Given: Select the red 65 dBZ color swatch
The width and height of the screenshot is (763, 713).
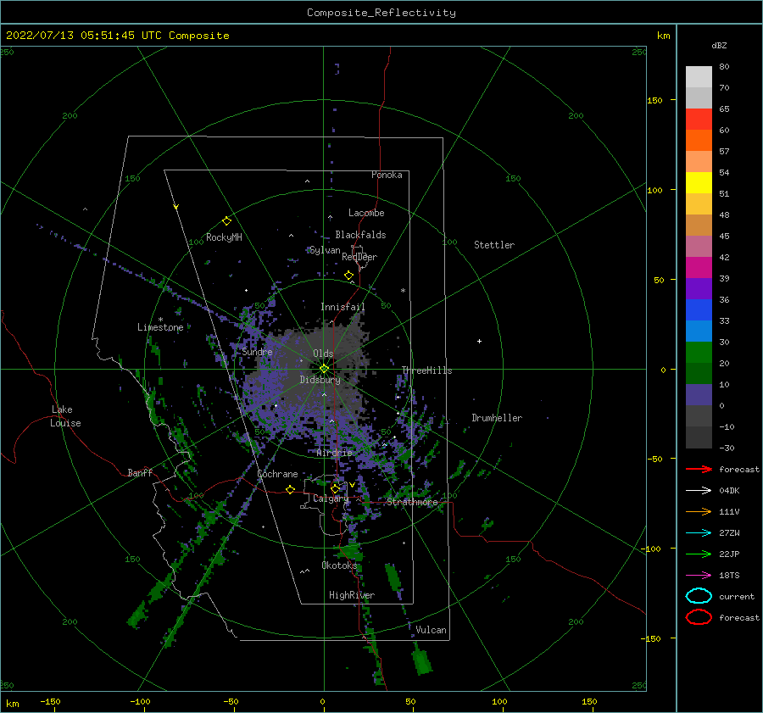Looking at the screenshot, I should click(x=699, y=120).
